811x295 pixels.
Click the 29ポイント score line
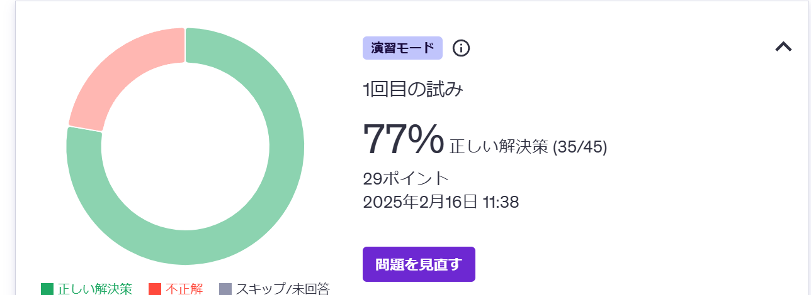pyautogui.click(x=405, y=178)
